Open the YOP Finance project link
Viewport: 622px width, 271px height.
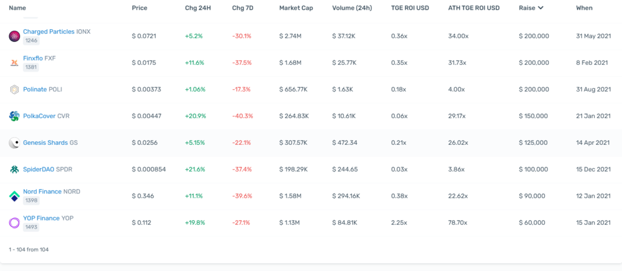41,218
